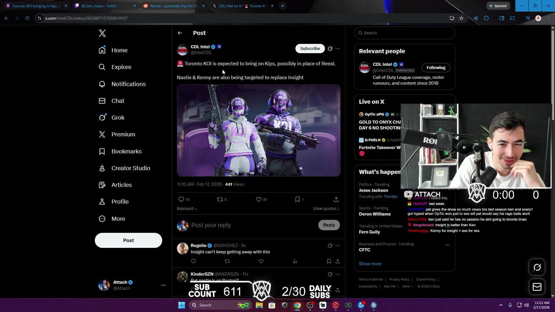This screenshot has width=555, height=312.
Task: Open File Explorer from the taskbar
Action: [x=259, y=305]
